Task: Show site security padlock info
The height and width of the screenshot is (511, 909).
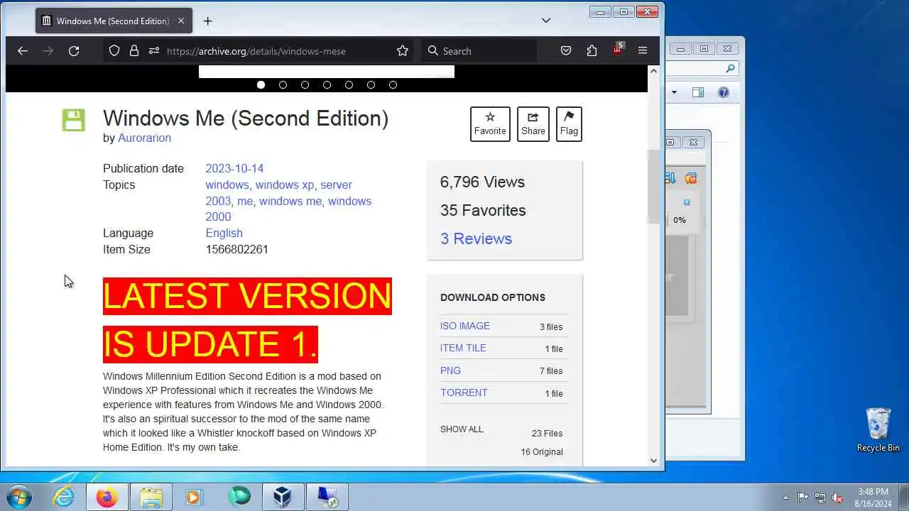Action: coord(134,51)
